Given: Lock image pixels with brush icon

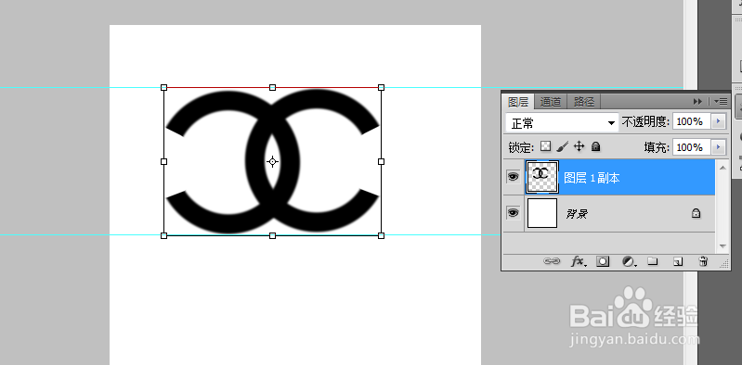Looking at the screenshot, I should pos(562,147).
